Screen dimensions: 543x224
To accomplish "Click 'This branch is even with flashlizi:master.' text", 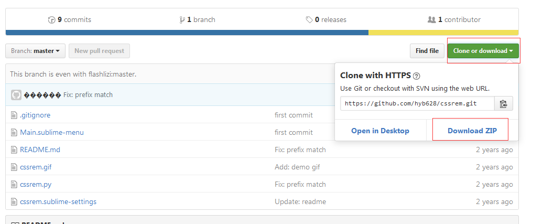I will 73,74.
